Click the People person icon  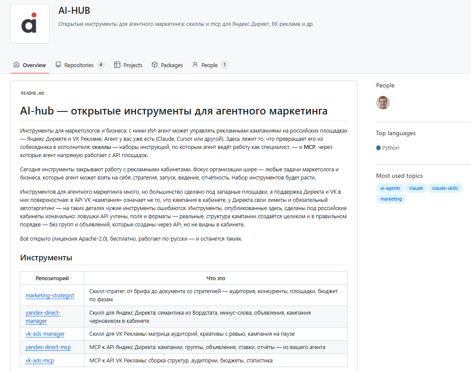(195, 65)
